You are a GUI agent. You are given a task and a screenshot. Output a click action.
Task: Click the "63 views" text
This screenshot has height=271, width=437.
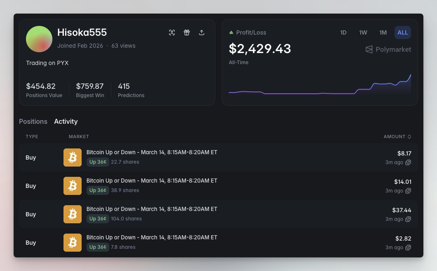click(x=123, y=46)
